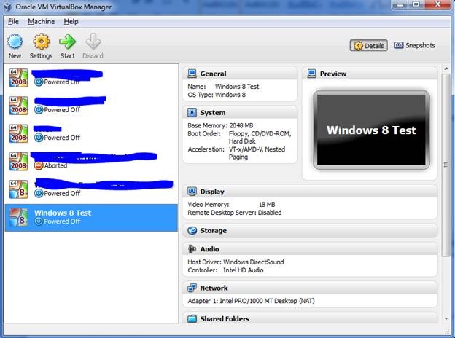Click the Details button gear icon
Viewport: 455px width, 338px height.
358,46
